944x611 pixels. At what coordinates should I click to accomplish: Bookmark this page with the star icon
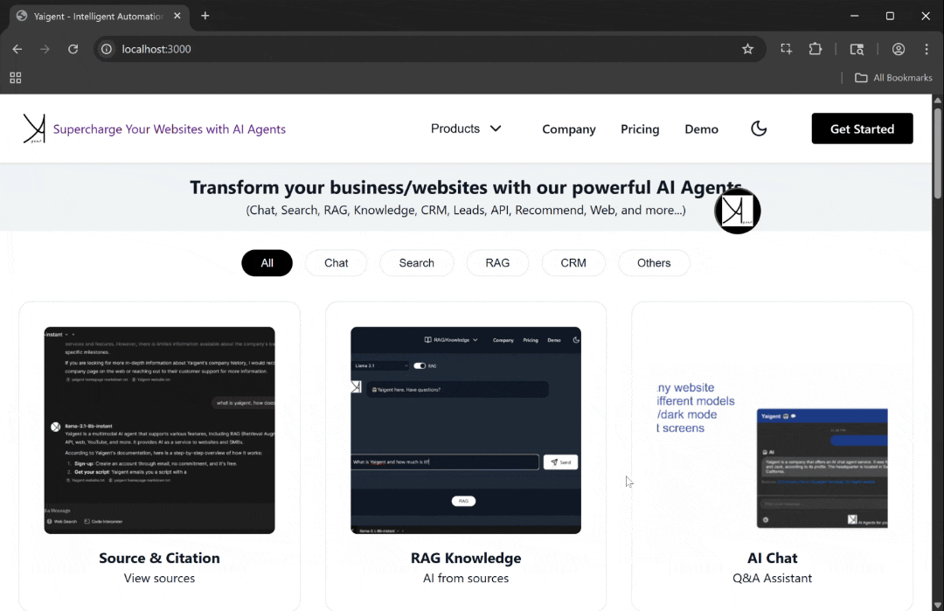coord(747,49)
